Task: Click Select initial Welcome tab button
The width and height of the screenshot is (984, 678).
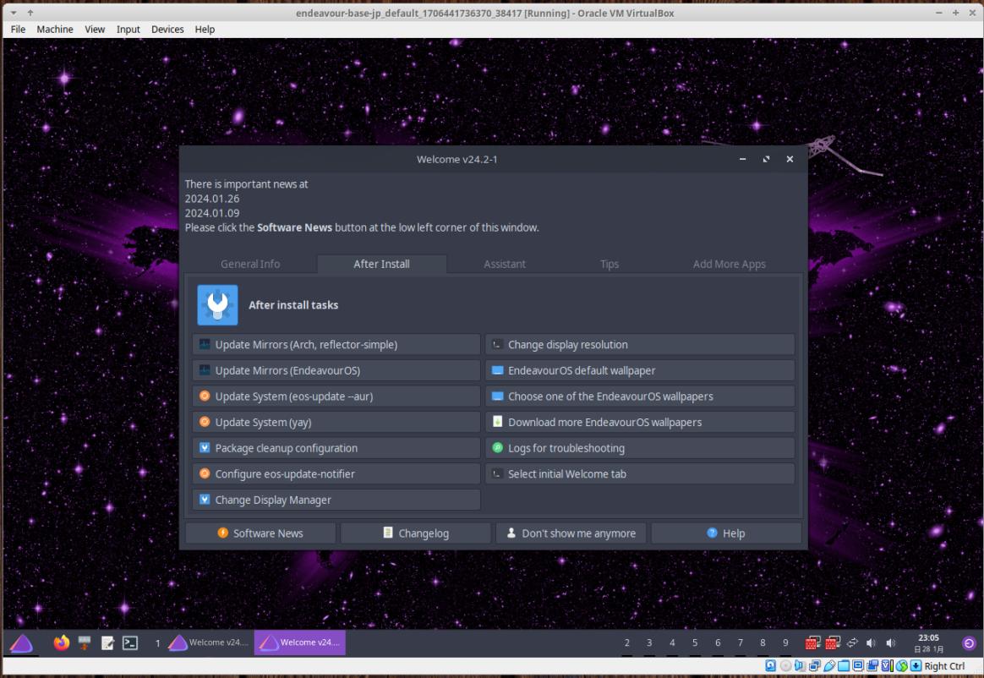Action: tap(640, 474)
